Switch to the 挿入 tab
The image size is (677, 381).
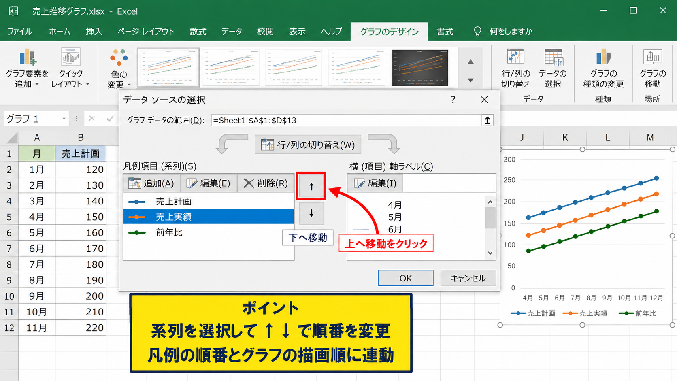click(94, 32)
